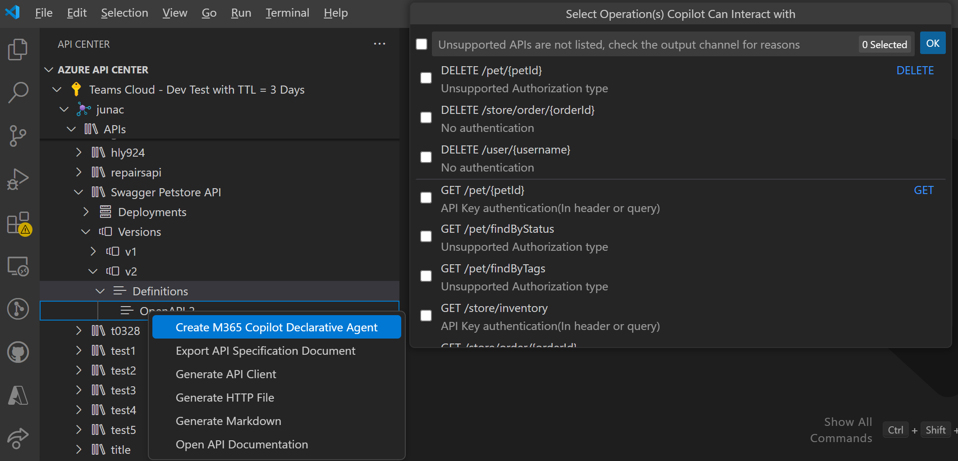Collapse the Teams Cloud subscription node
Viewport: 958px width, 461px height.
(57, 90)
